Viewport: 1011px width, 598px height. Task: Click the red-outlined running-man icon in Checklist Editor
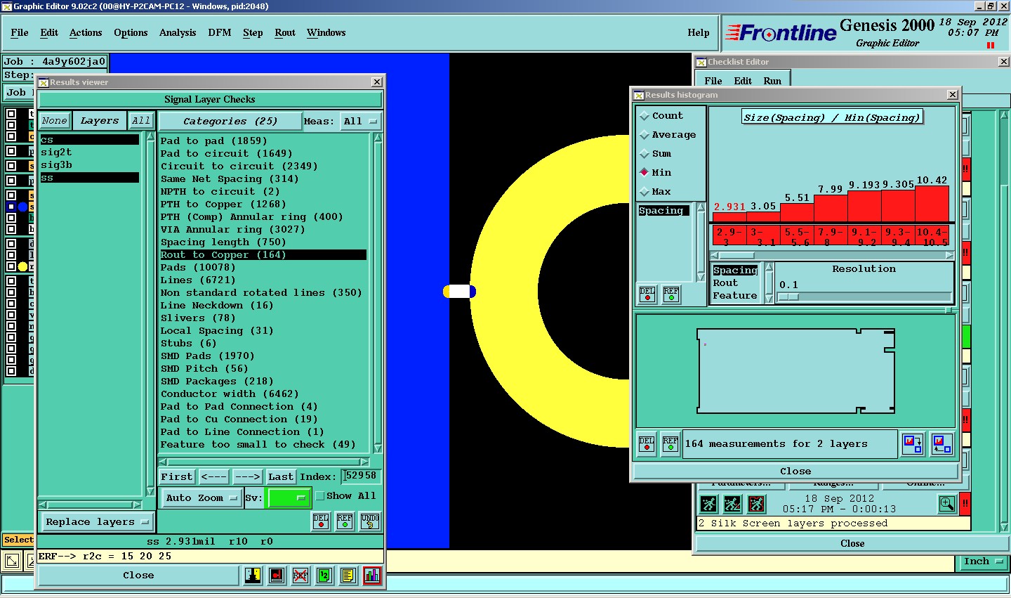[756, 504]
